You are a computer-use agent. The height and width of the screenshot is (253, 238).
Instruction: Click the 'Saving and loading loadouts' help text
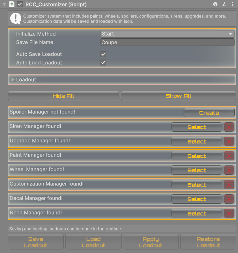65,229
